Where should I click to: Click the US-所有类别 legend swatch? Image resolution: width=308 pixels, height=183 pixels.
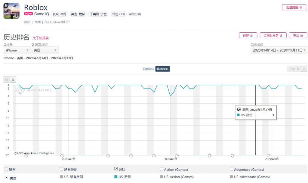pos(61,177)
